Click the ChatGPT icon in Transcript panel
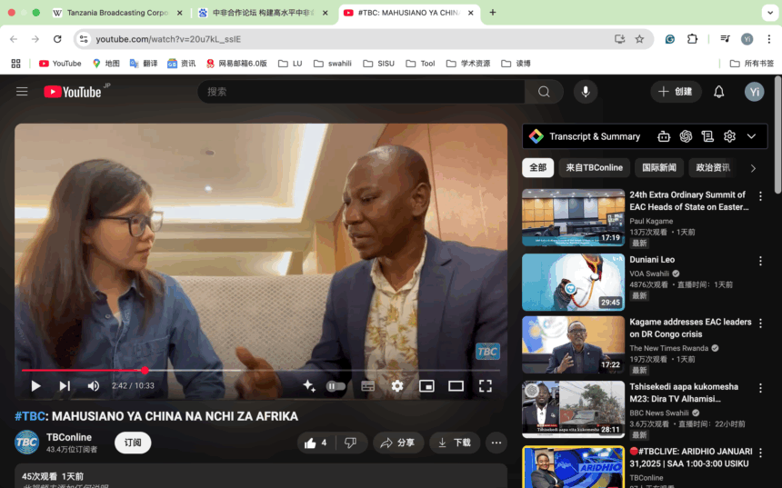Screen dimensions: 782x488 pyautogui.click(x=686, y=136)
